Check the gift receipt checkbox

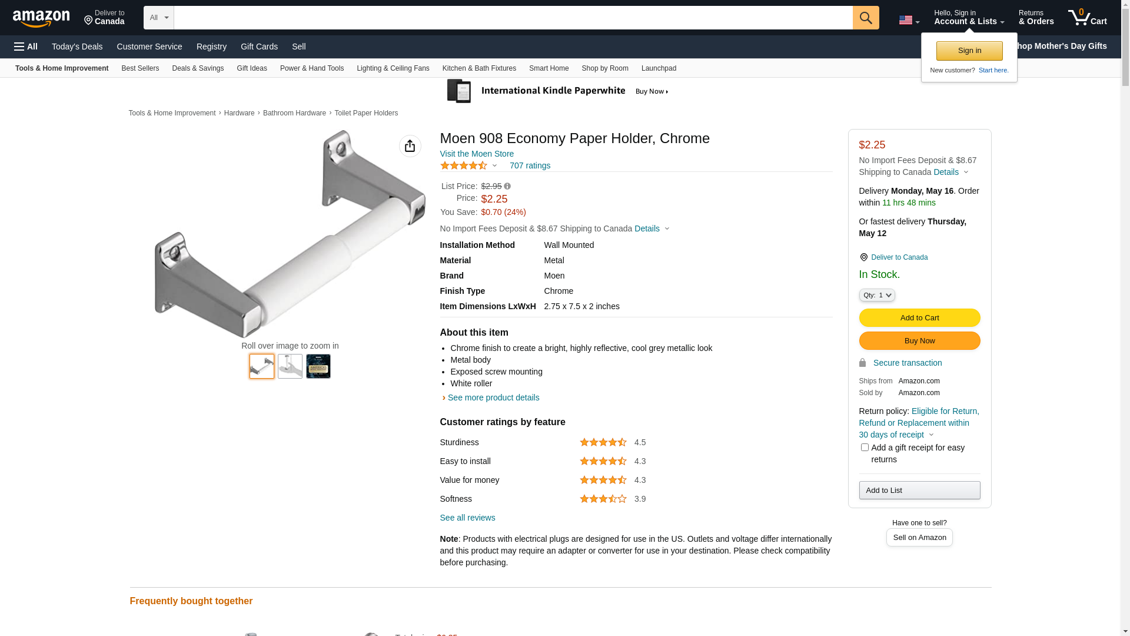coord(865,448)
